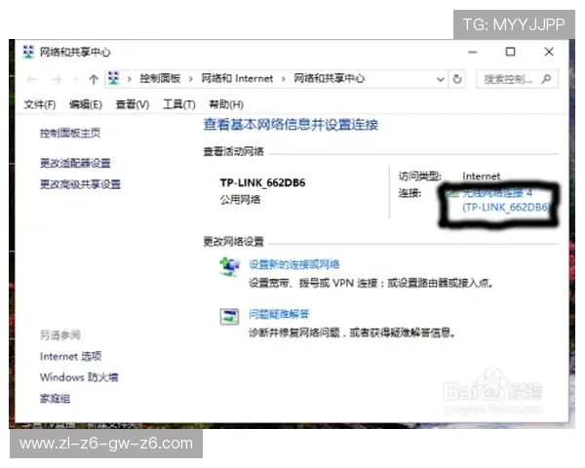Screen dimensions: 585x468
Task: Click 网络和 Internet breadcrumb segment
Action: [x=237, y=78]
